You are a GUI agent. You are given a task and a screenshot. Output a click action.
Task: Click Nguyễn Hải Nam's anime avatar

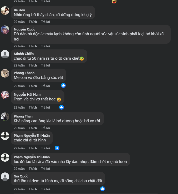tap(5, 95)
